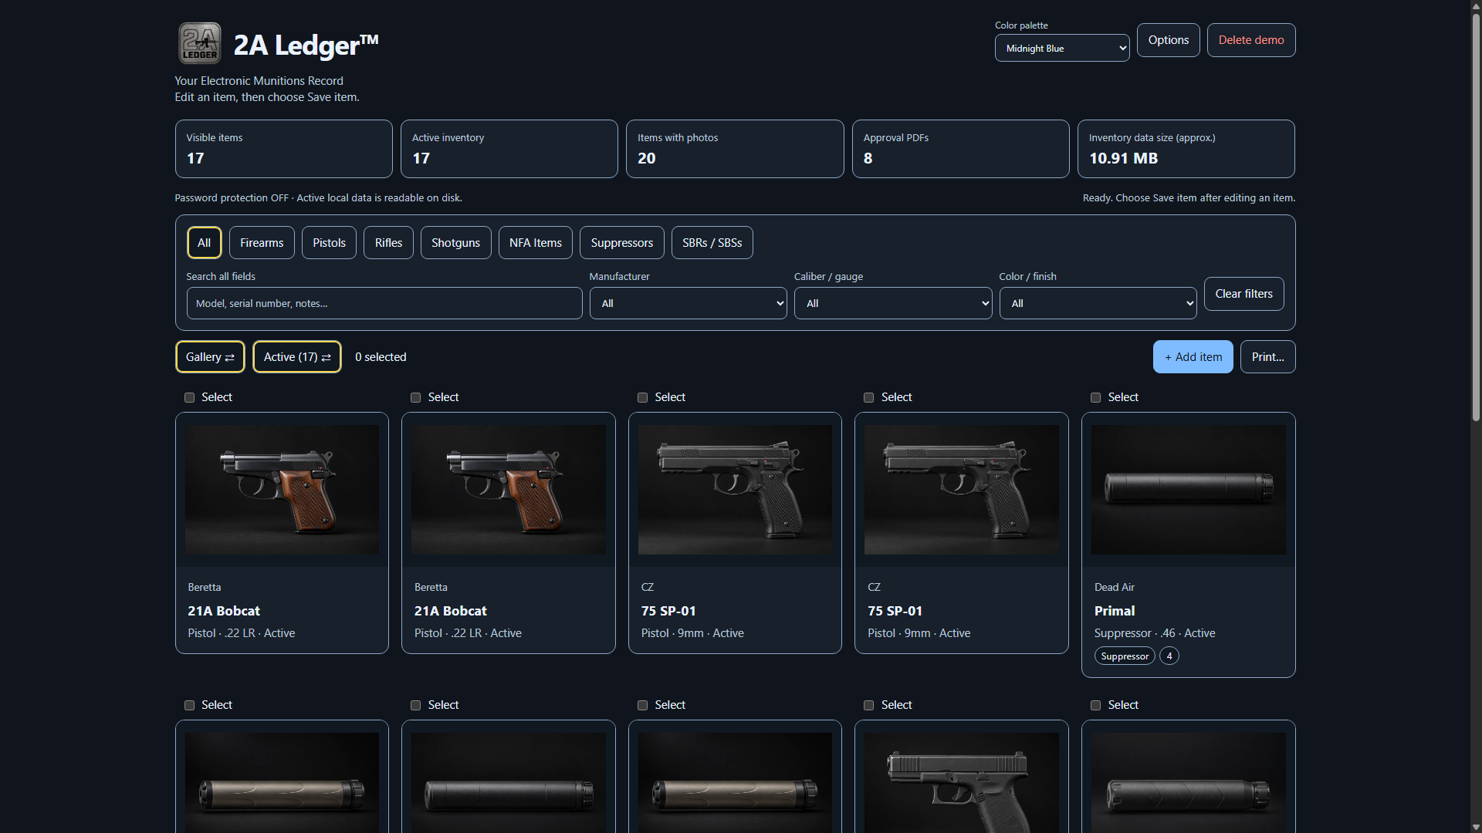Filter by the Shotguns tab
Viewport: 1482px width, 833px height.
tap(455, 243)
